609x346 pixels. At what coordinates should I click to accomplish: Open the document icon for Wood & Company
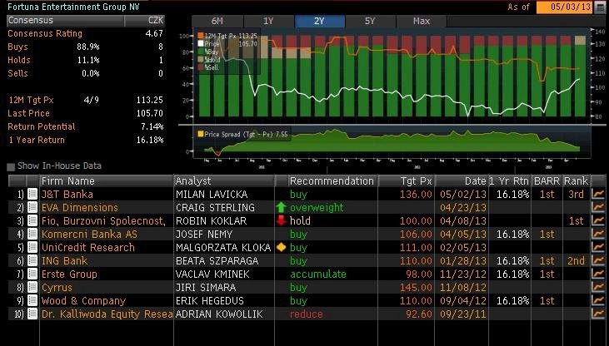coord(32,300)
